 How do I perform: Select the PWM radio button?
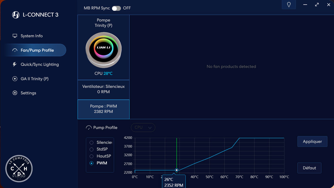coord(91,163)
